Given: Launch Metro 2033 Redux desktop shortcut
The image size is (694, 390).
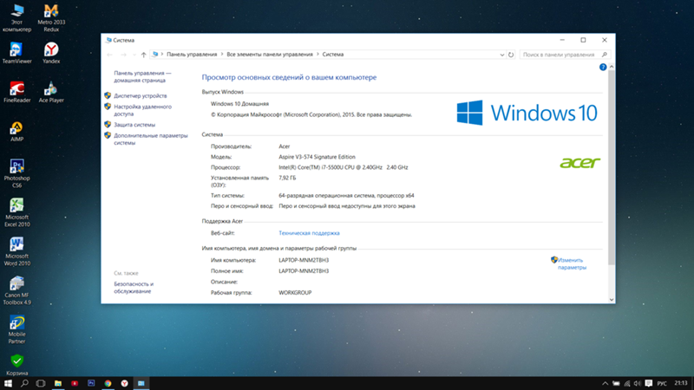Looking at the screenshot, I should coord(51,17).
